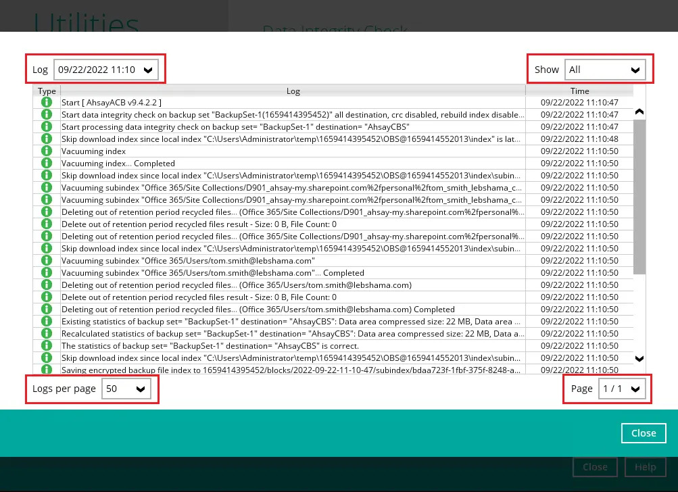678x492 pixels.
Task: Click info icon for 'statistics is correct' row
Action: click(47, 345)
